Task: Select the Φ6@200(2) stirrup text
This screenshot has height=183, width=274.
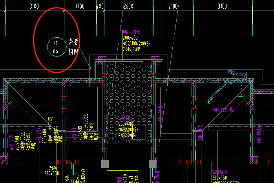Action: pyautogui.click(x=128, y=130)
